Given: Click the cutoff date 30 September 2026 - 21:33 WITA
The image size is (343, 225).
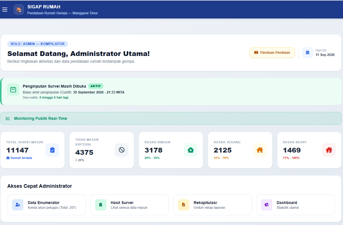Looking at the screenshot, I should 99,92.
